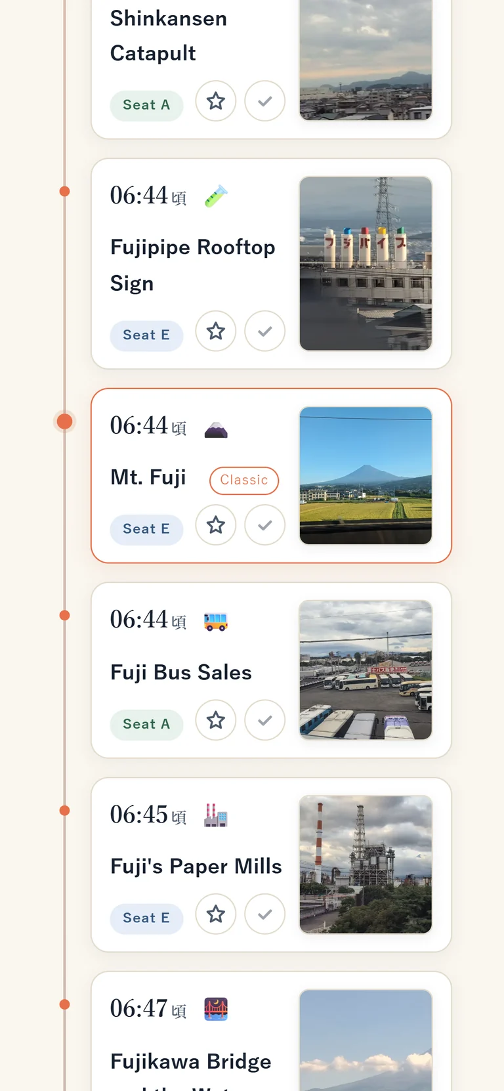Toggle the seen checkmark for Fuji's Paper Mills
This screenshot has height=1091, width=504.
pyautogui.click(x=265, y=914)
